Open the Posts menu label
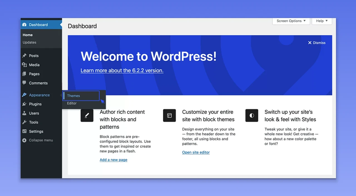Viewport: 356px width, 196px height. [34, 56]
